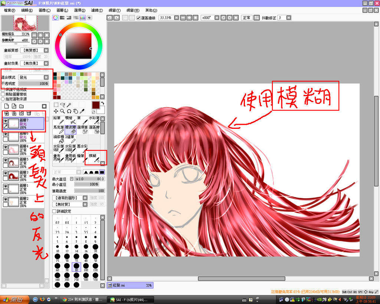
Task: Select the 2值筆 binary pen tool
Action: point(70,139)
